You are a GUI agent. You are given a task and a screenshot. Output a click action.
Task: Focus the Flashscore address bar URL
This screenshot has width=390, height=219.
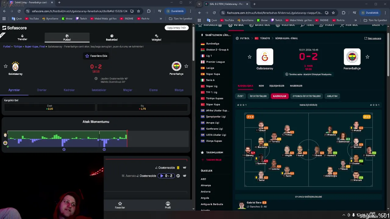point(274,13)
